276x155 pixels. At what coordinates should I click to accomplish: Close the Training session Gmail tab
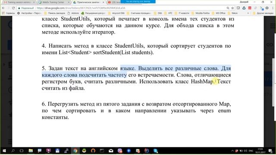pos(34,2)
